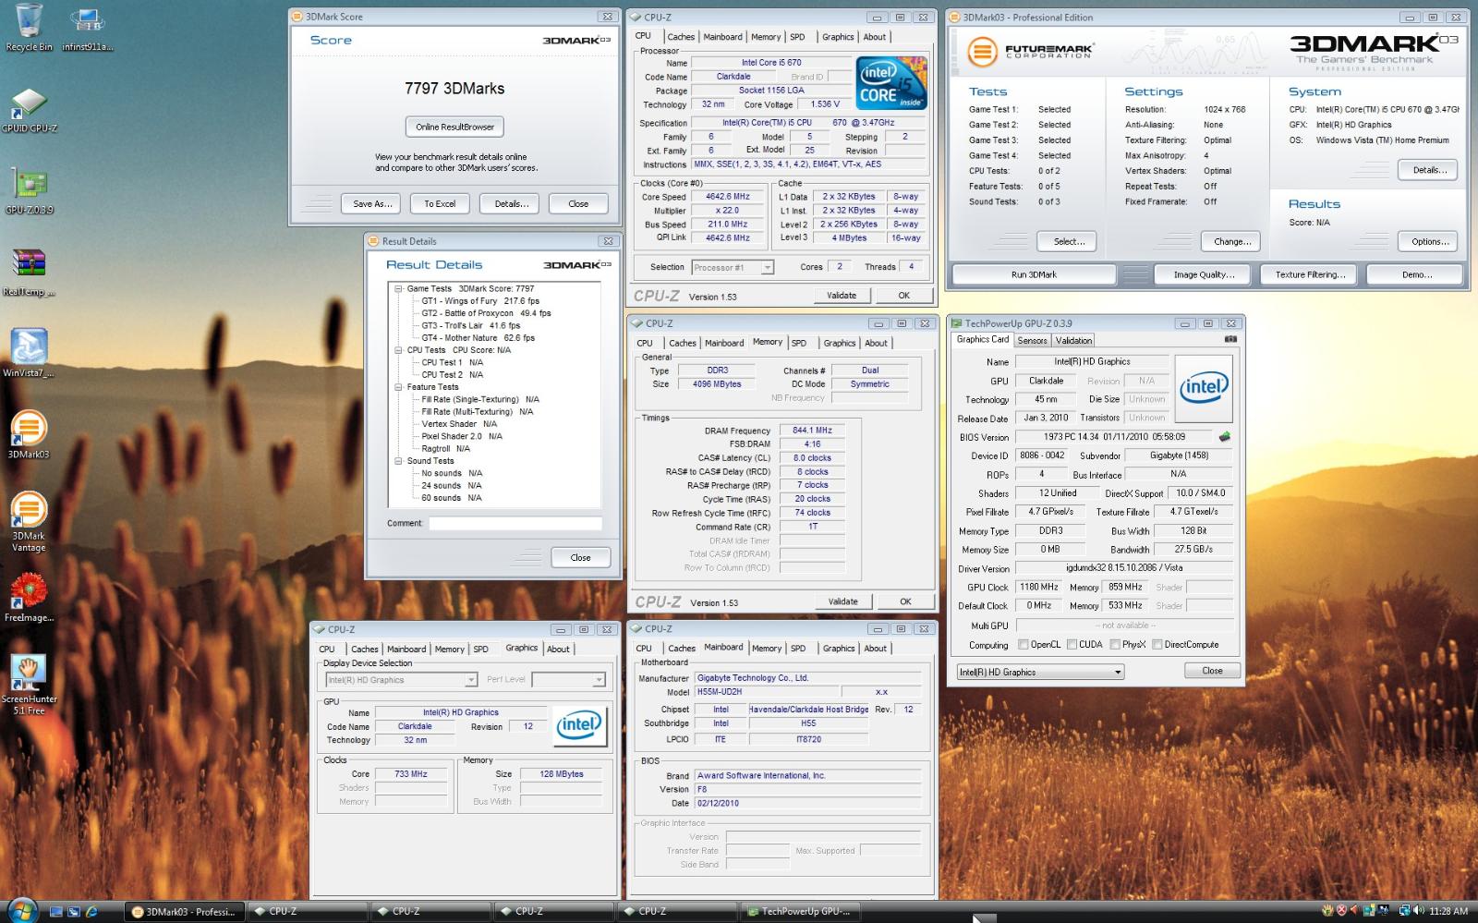Open the infinst911a desktop icon
The height and width of the screenshot is (923, 1478).
tap(87, 28)
